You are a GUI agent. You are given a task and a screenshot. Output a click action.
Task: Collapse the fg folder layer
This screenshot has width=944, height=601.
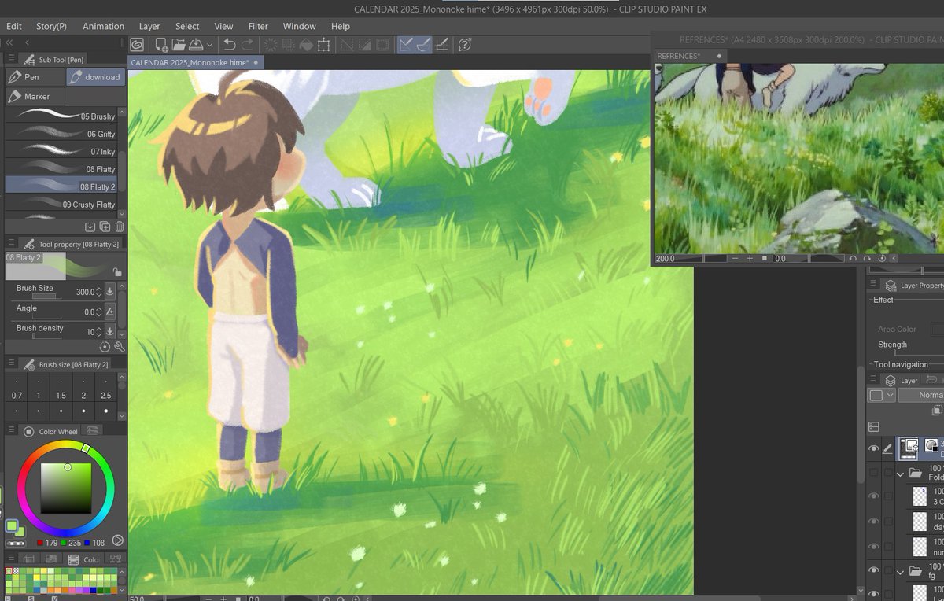pyautogui.click(x=901, y=572)
